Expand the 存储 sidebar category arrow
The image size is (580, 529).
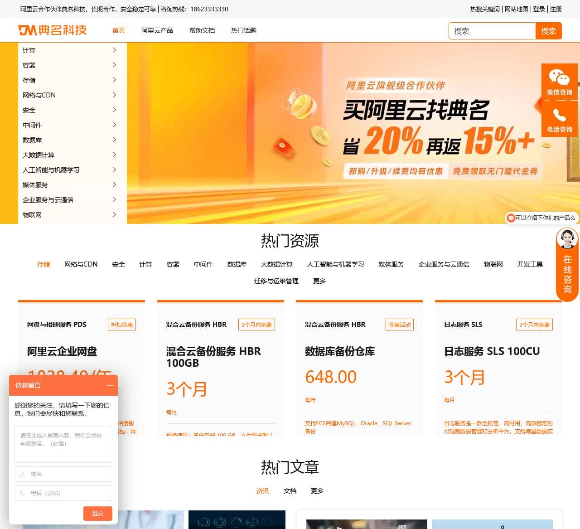pyautogui.click(x=114, y=80)
